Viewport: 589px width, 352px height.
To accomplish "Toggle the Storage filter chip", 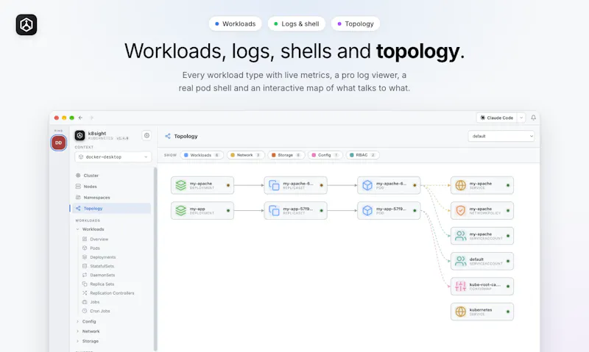I will [x=286, y=155].
